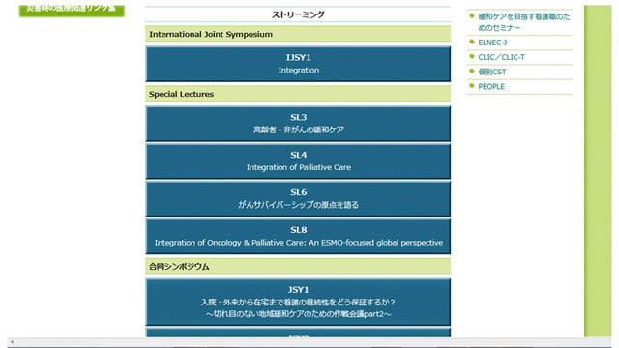619x348 pixels.
Task: Open the partially visible session below JSY1
Action: pyautogui.click(x=298, y=333)
